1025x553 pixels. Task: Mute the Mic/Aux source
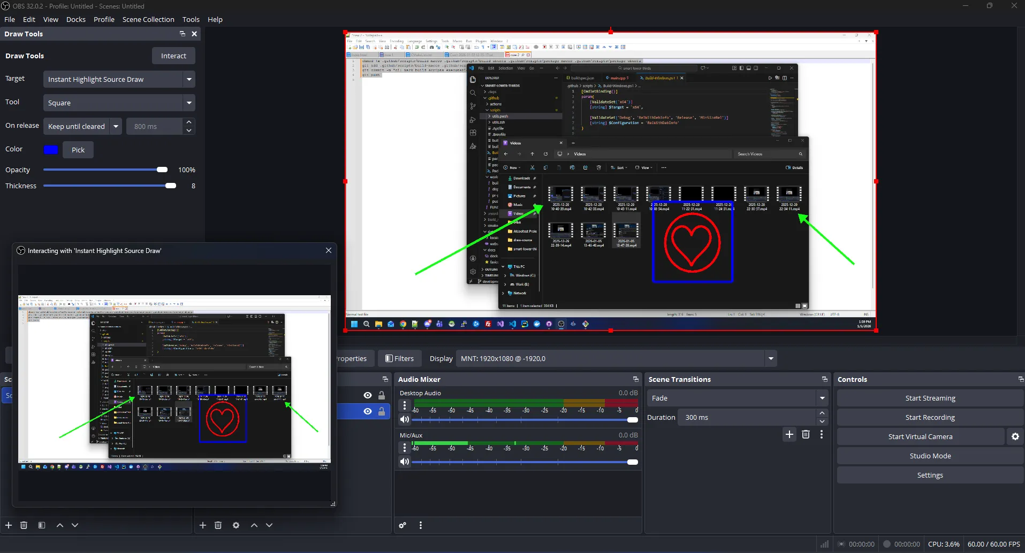pos(405,462)
